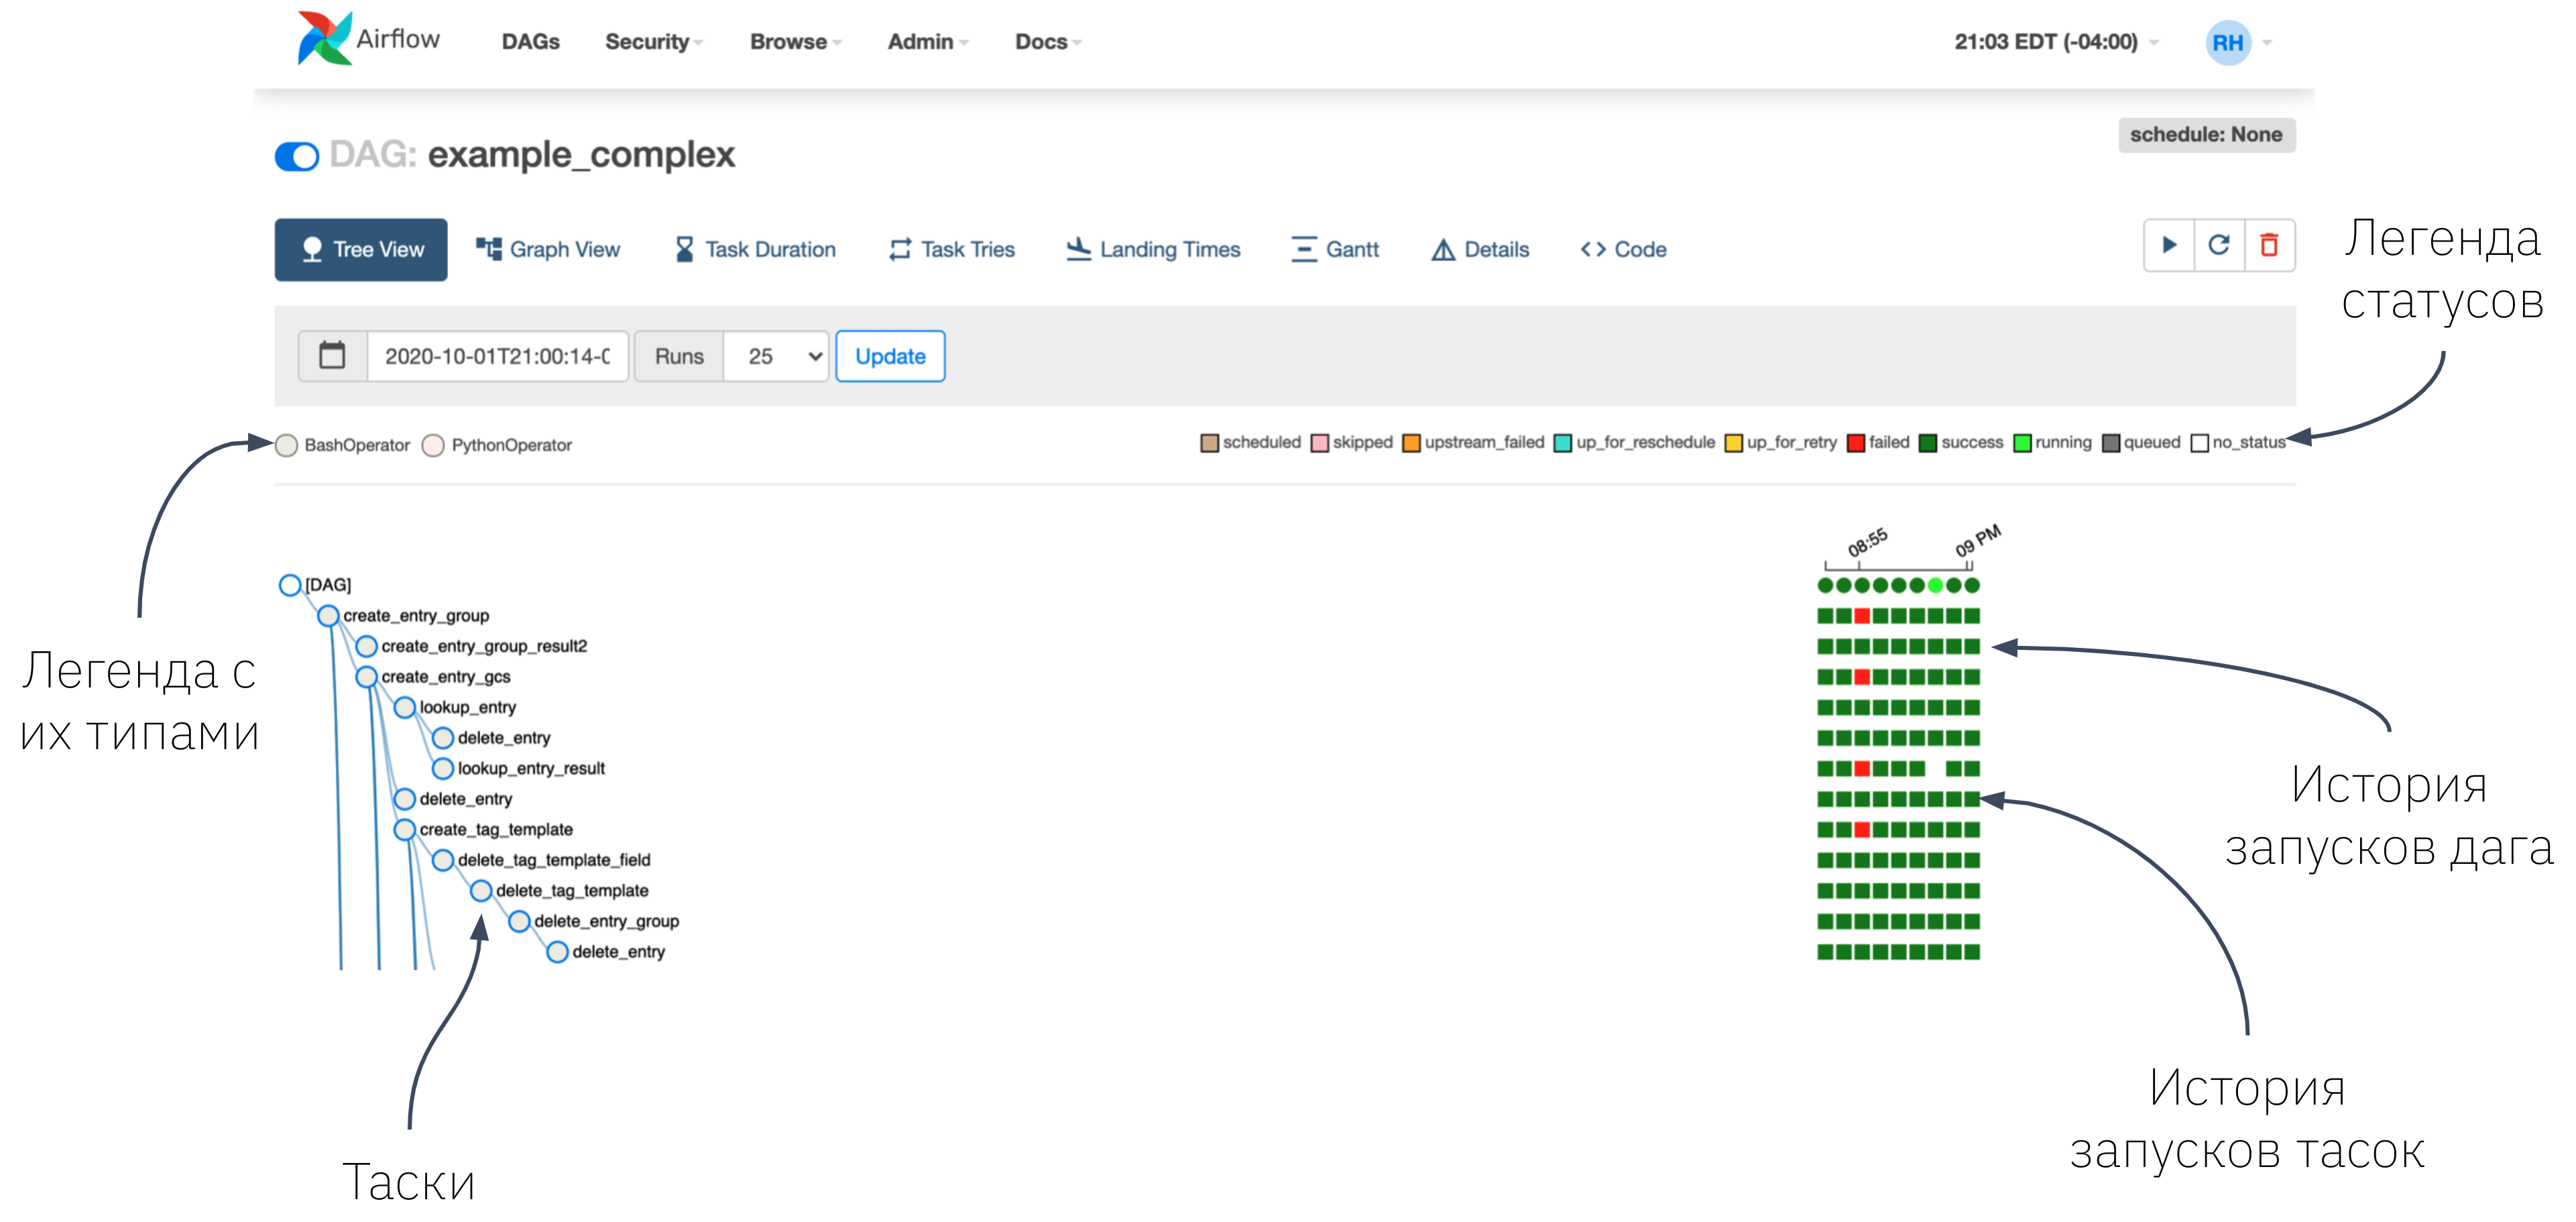The width and height of the screenshot is (2576, 1222).
Task: Click the base date input field
Action: point(497,356)
